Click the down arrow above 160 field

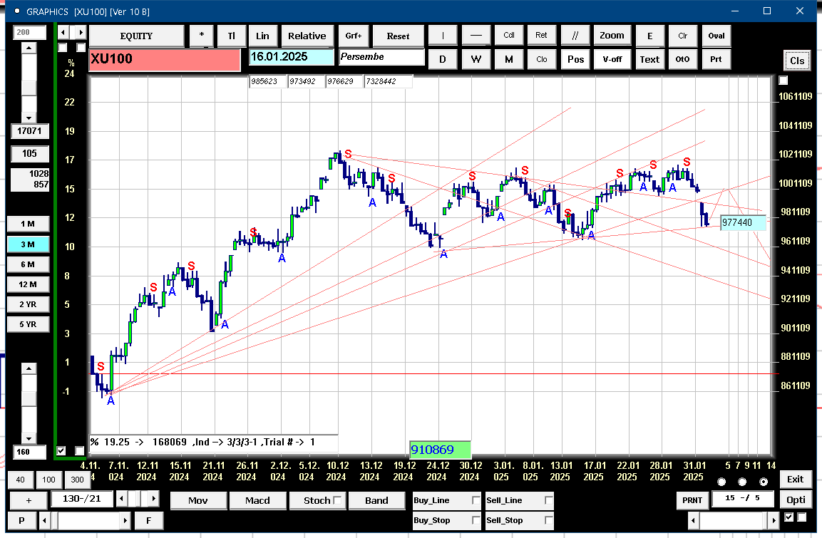point(29,439)
